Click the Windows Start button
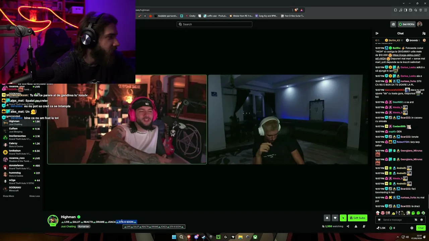429x241 pixels. [x=174, y=237]
